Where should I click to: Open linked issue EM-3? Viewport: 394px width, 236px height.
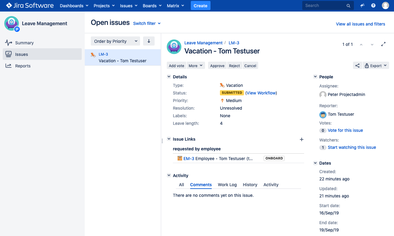[x=189, y=159]
